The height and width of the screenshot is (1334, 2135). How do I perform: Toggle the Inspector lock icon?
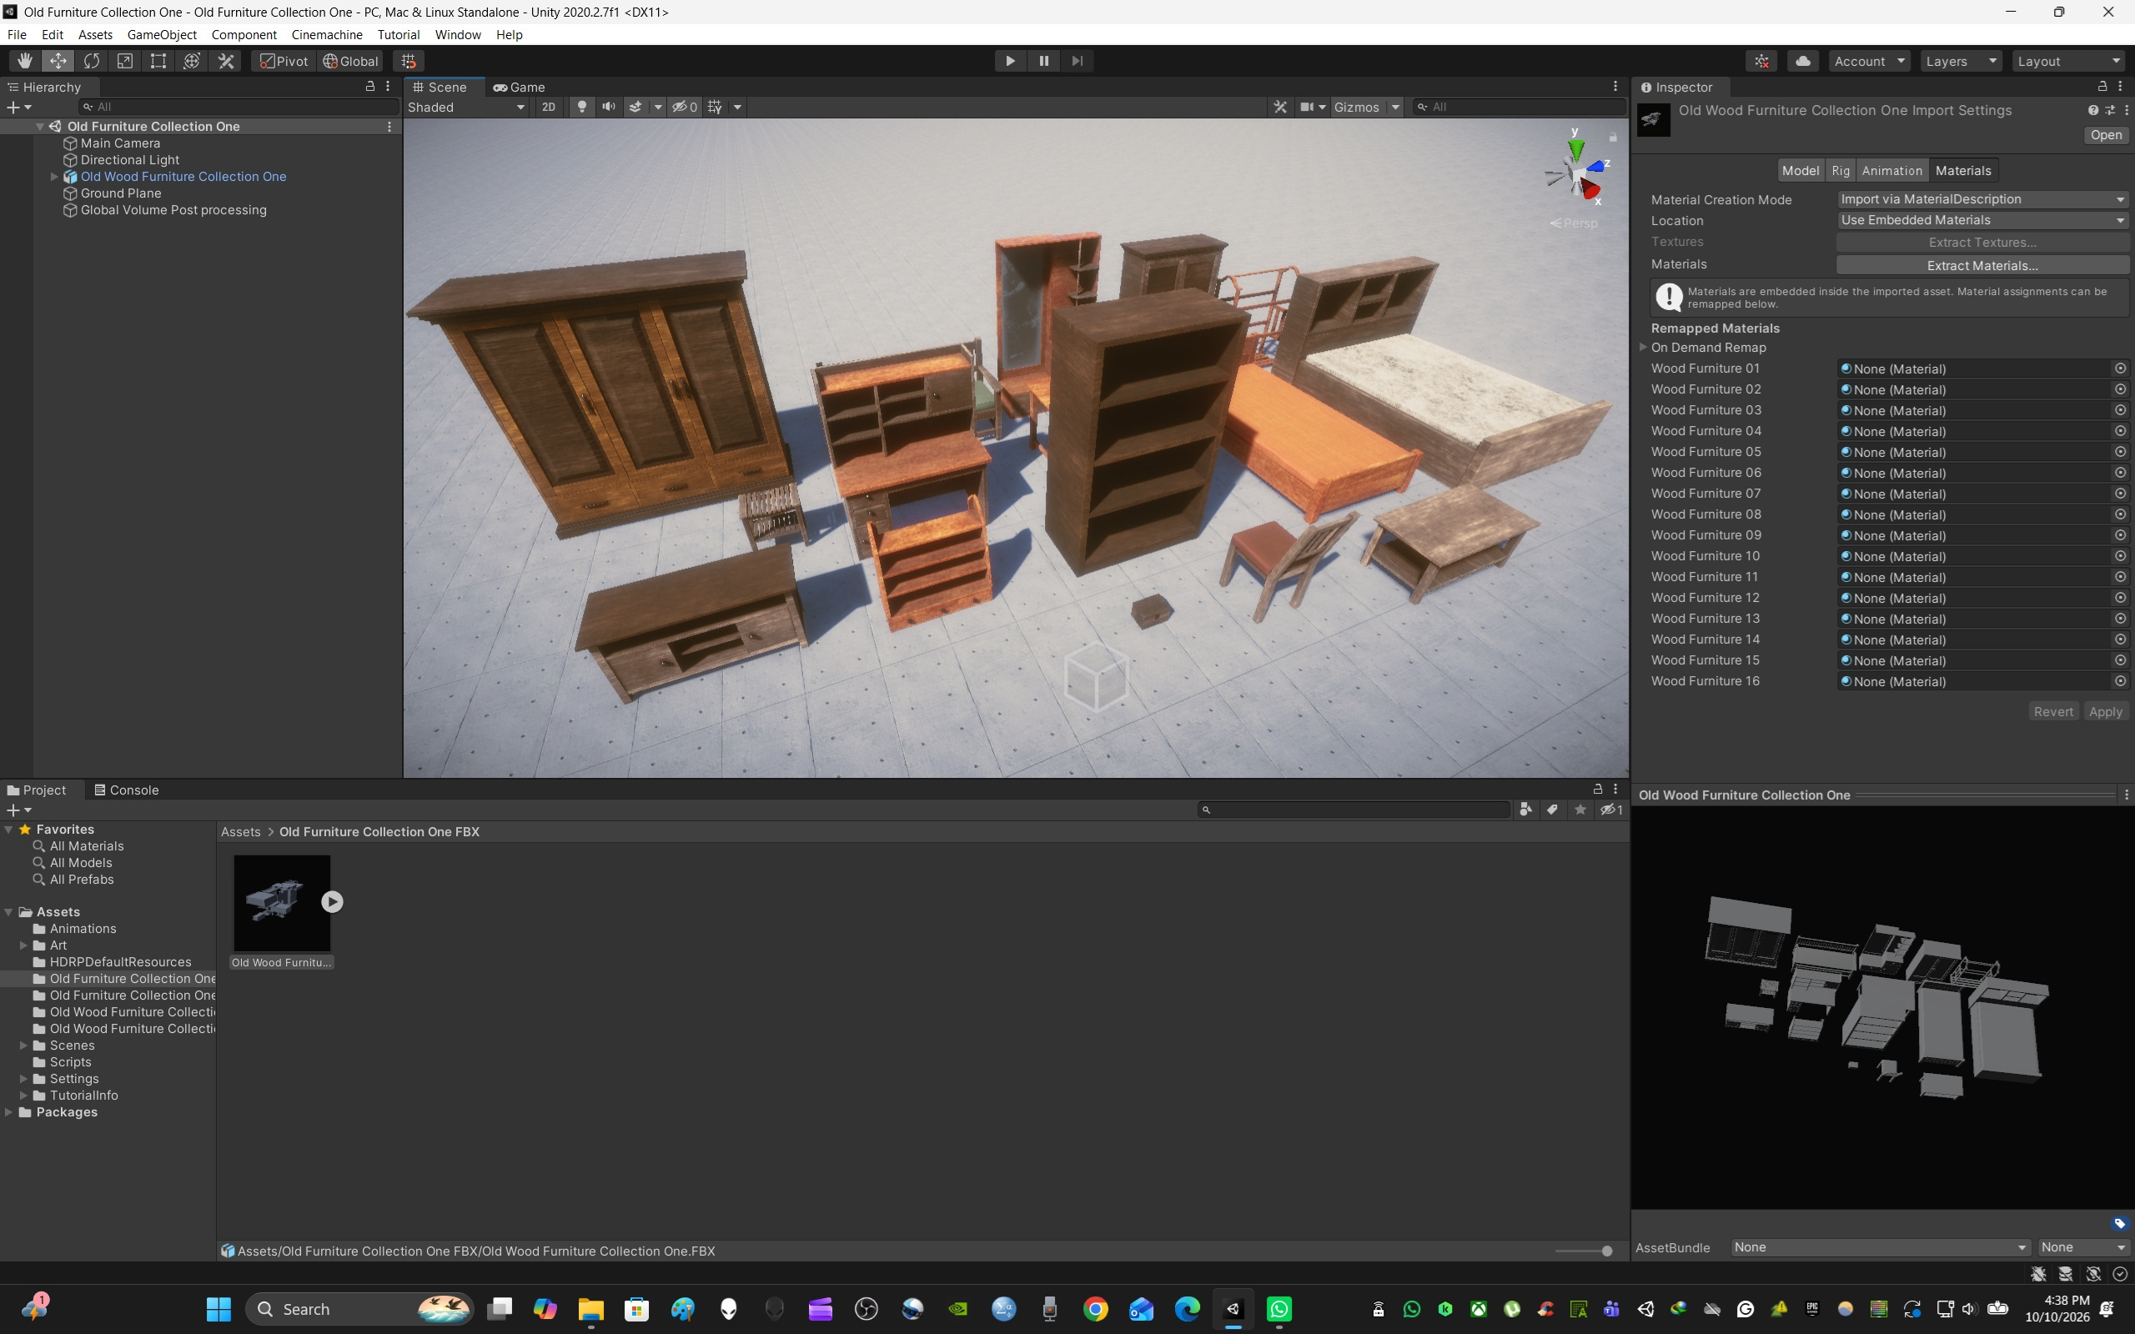click(2102, 87)
